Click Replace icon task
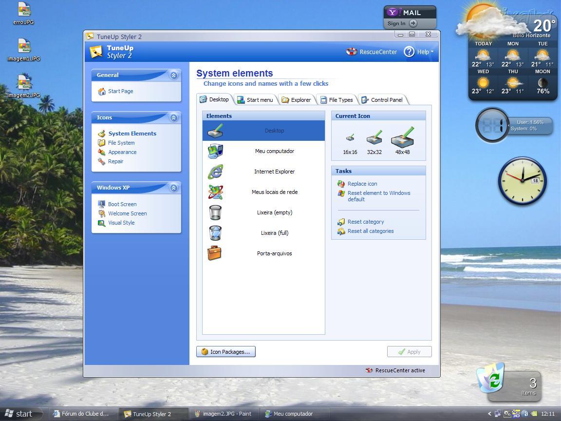561x421 pixels. pos(362,184)
